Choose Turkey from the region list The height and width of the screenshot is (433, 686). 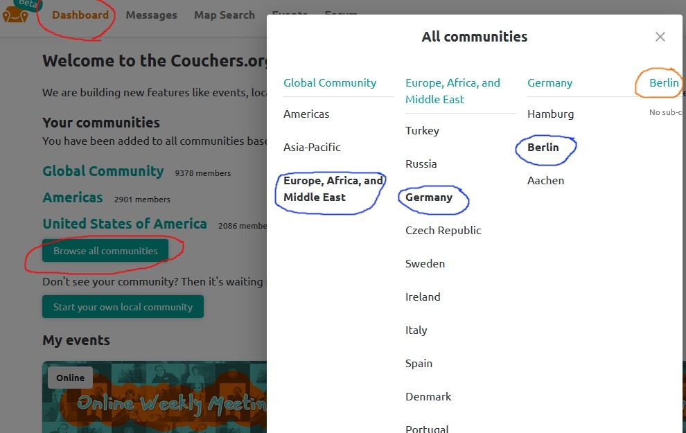pyautogui.click(x=422, y=131)
